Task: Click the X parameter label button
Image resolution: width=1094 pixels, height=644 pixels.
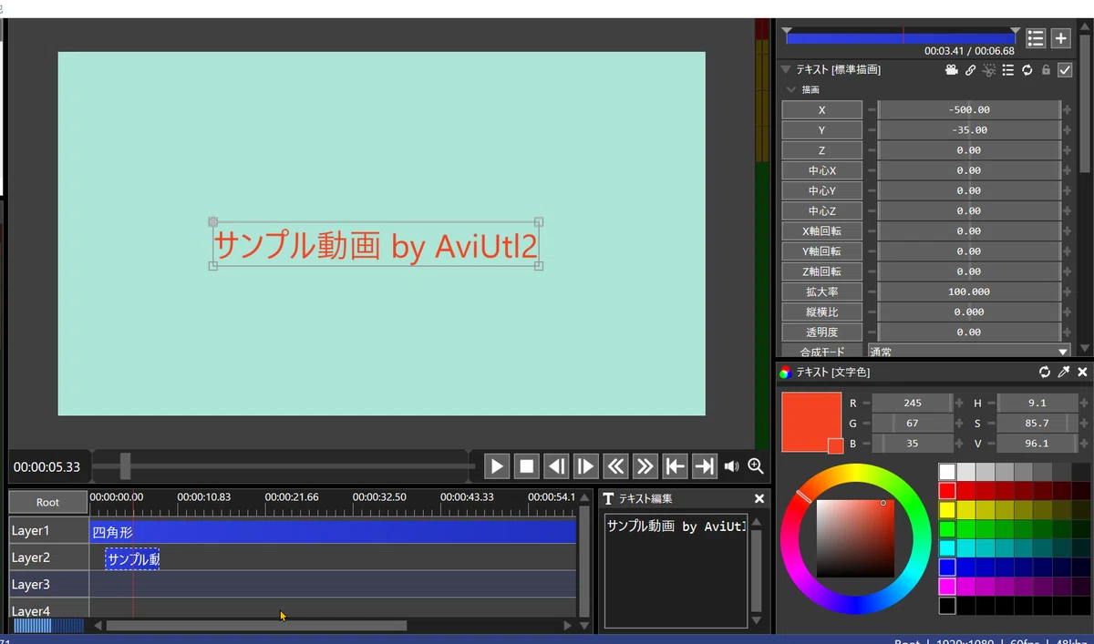Action: pyautogui.click(x=821, y=109)
